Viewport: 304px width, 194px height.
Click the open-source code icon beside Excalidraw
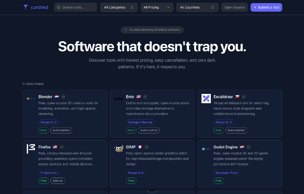(x=244, y=97)
